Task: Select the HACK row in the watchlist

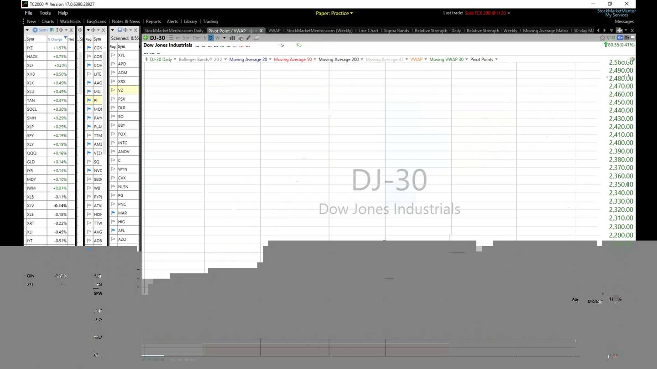Action: click(x=49, y=56)
